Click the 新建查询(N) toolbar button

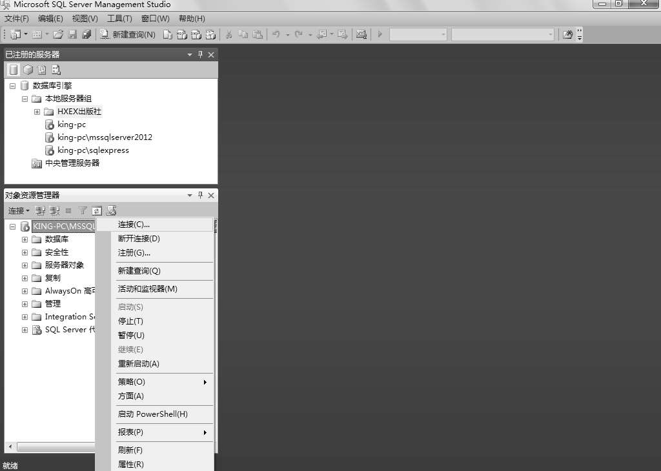coord(128,34)
